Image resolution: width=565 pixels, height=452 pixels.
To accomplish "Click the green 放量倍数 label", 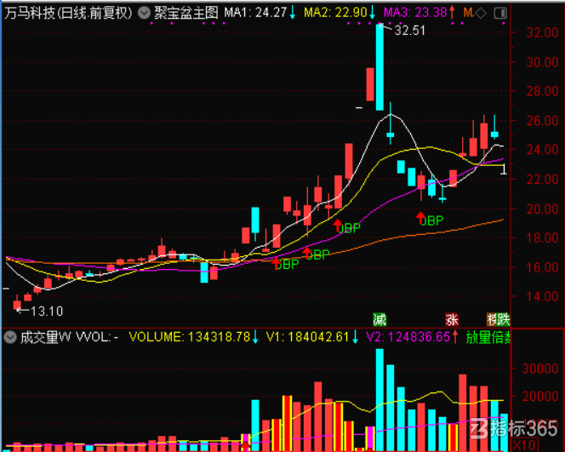I will click(488, 338).
